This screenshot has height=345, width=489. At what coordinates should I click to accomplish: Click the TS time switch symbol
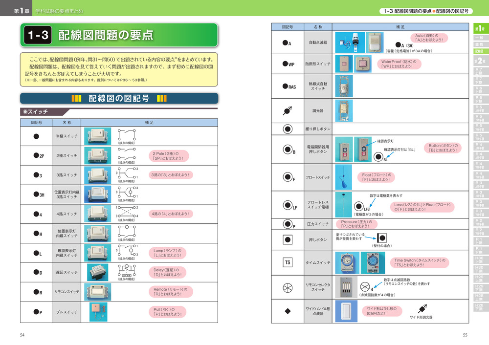tap(288, 262)
